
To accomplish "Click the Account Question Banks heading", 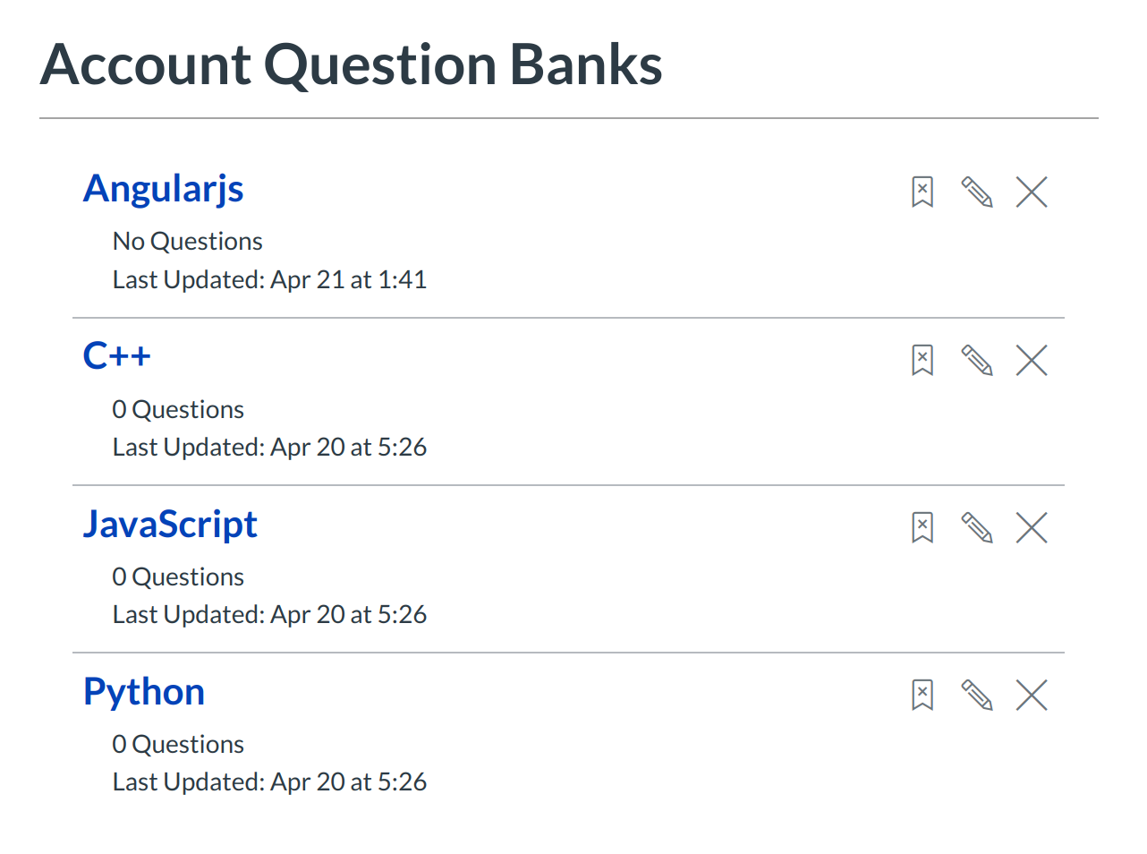I will pyautogui.click(x=351, y=64).
